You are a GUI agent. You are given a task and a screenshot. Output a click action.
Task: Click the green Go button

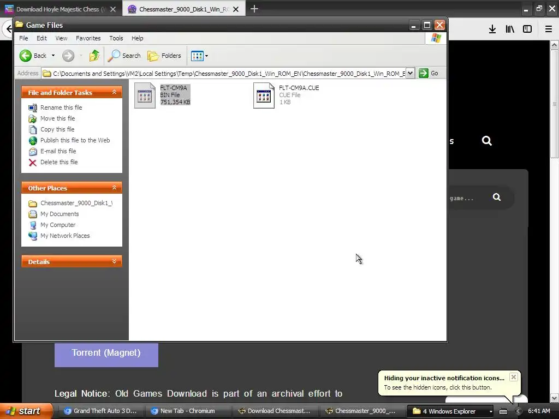point(429,74)
